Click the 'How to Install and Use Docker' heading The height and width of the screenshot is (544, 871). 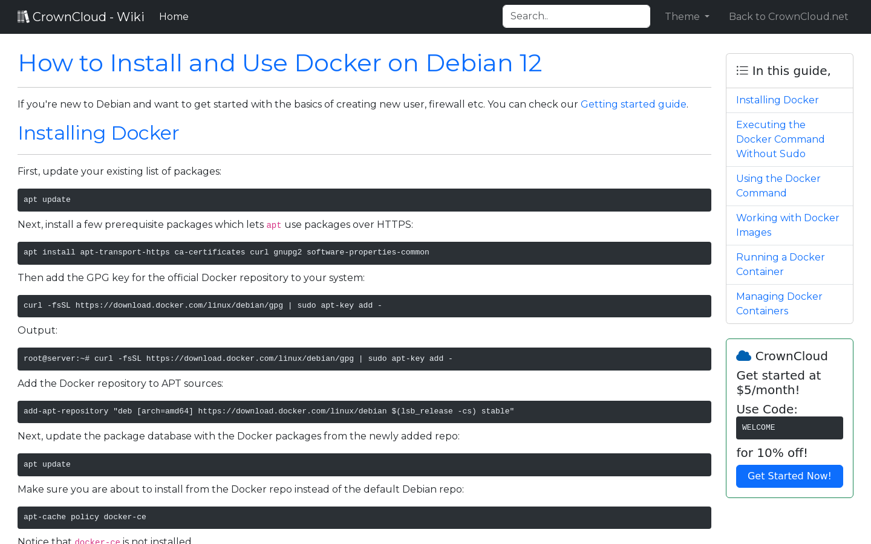coord(280,63)
